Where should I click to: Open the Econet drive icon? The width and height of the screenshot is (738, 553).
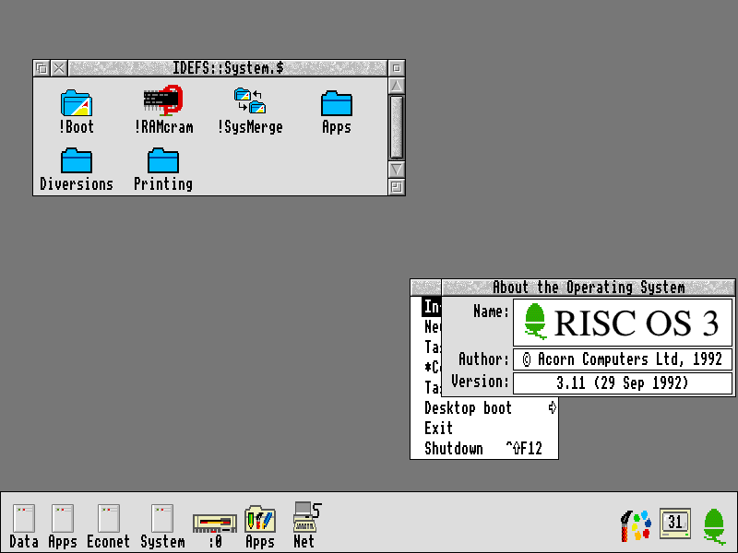point(108,525)
